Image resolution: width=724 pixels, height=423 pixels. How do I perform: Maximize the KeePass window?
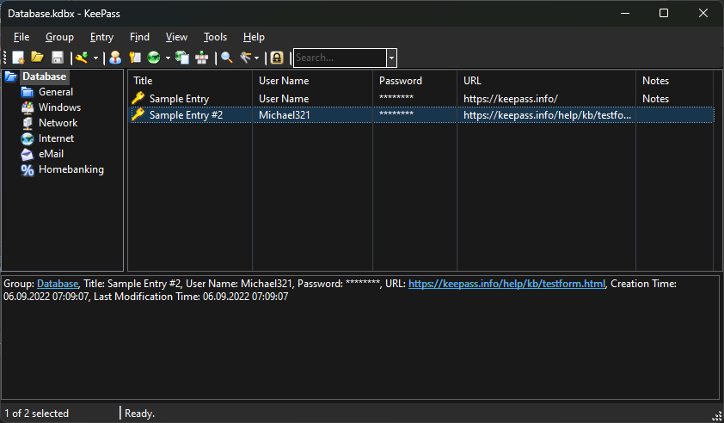[x=664, y=13]
